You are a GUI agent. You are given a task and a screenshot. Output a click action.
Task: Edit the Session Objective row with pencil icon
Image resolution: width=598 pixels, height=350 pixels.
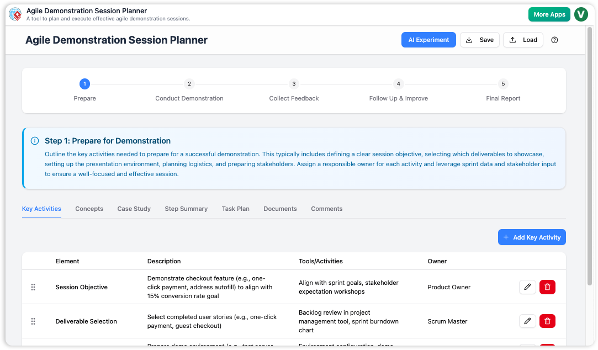[x=527, y=287]
